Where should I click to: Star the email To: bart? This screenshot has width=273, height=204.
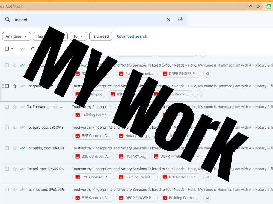(15, 128)
